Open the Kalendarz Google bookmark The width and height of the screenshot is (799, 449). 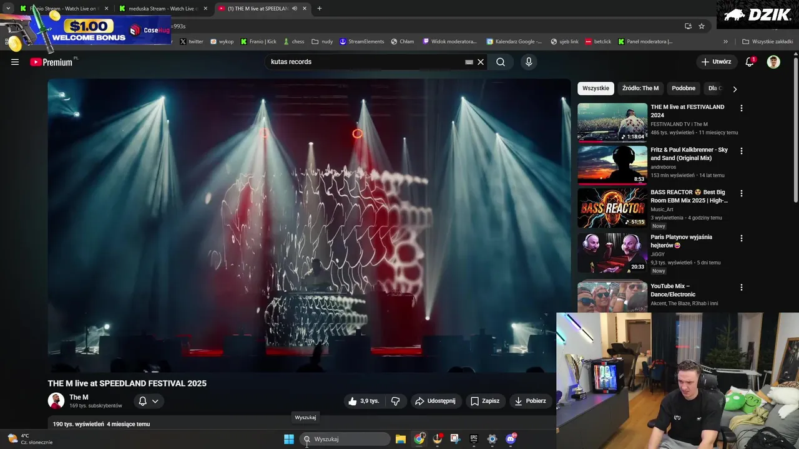tap(514, 42)
